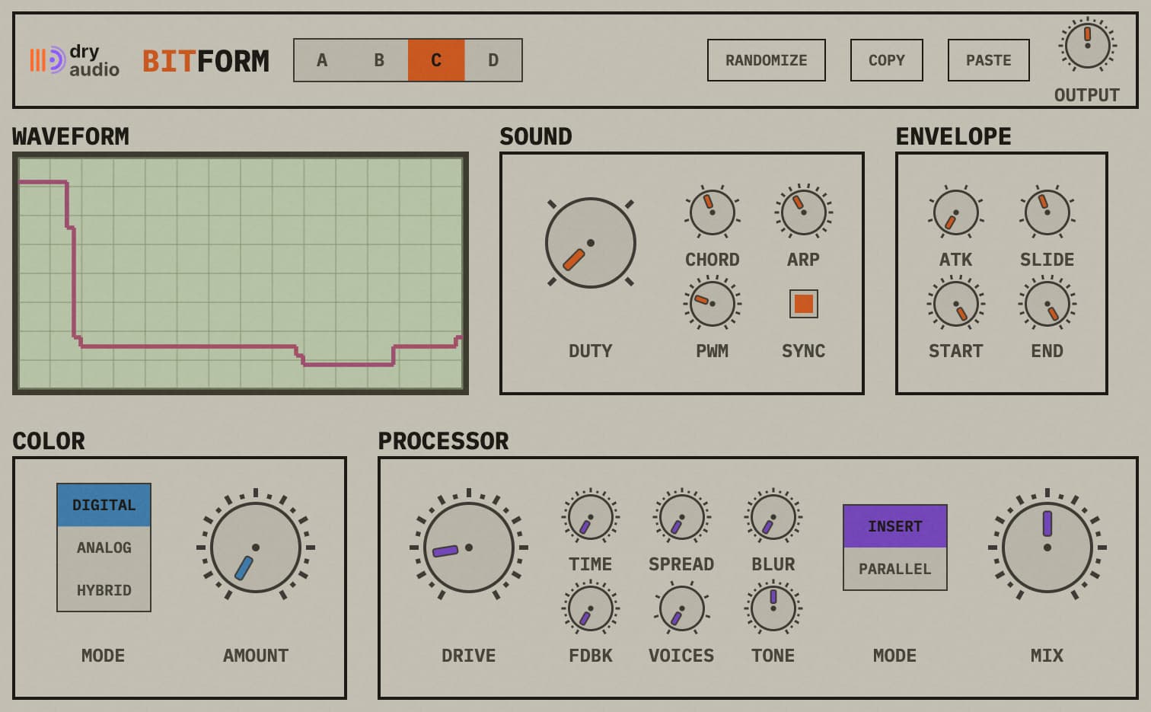Click the DUTY knob
This screenshot has height=712, width=1151.
point(591,243)
